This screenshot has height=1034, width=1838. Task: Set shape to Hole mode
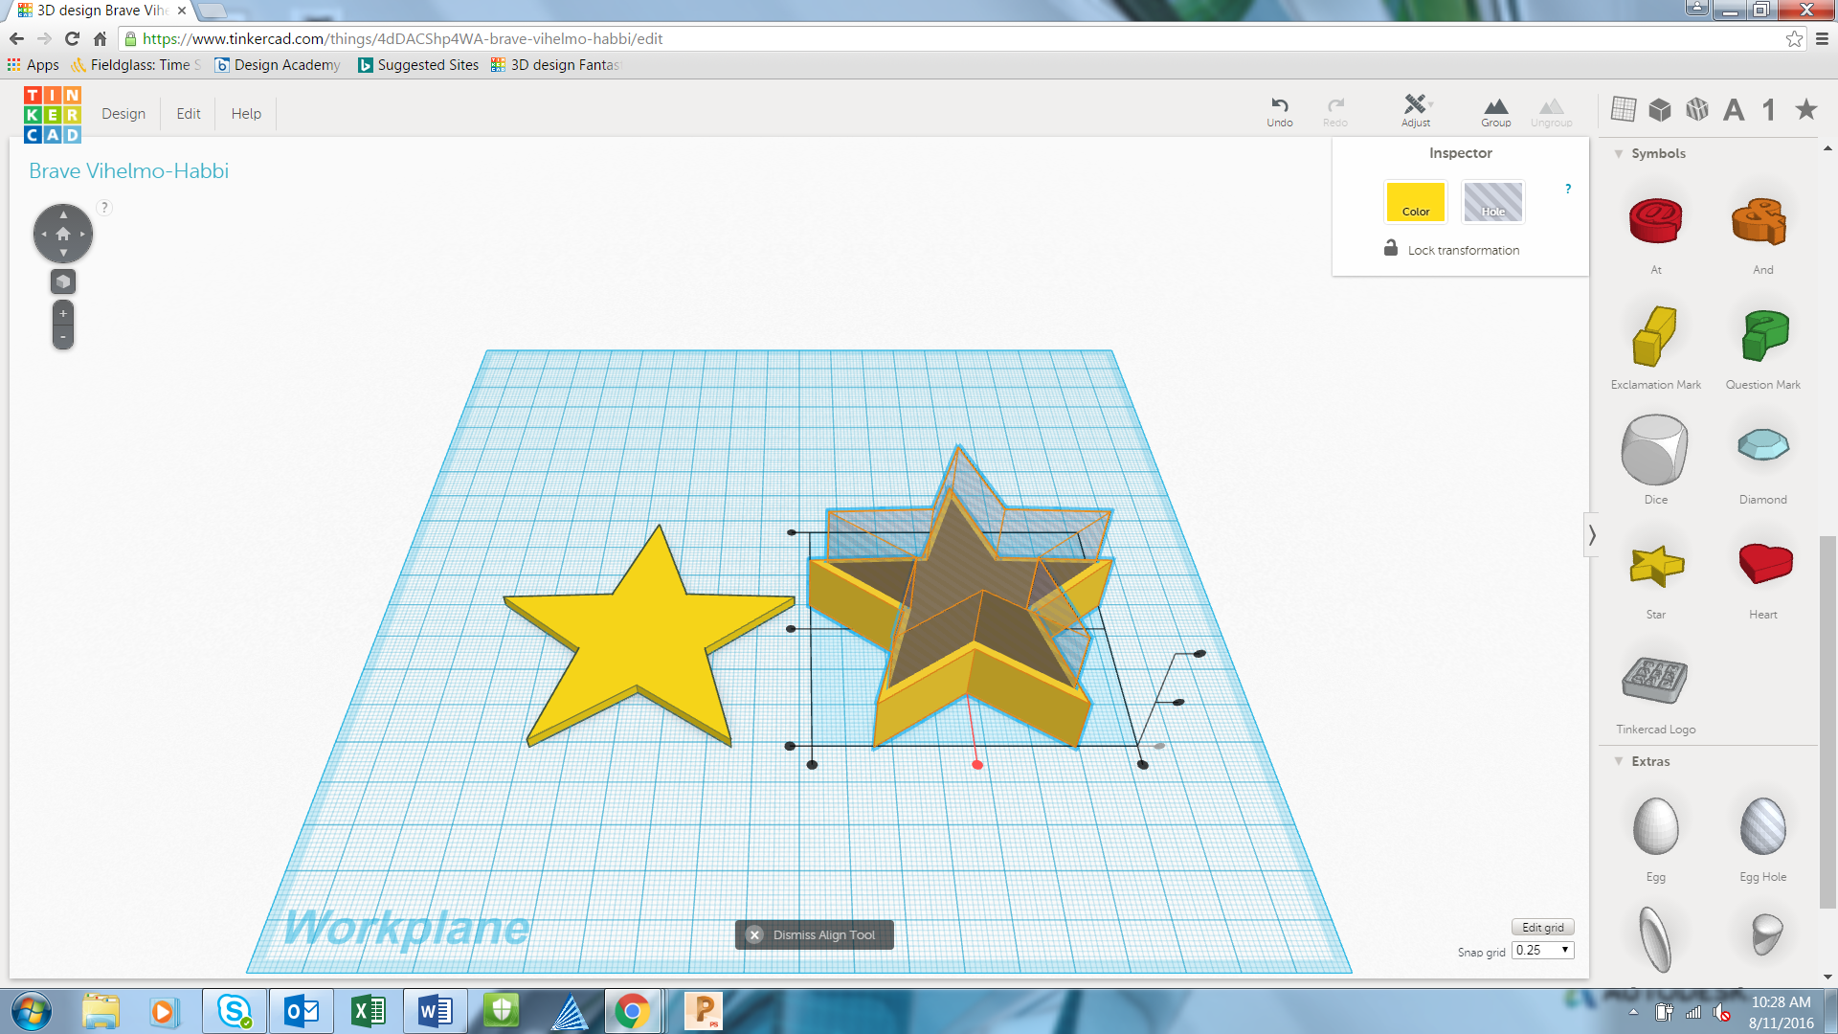point(1492,202)
